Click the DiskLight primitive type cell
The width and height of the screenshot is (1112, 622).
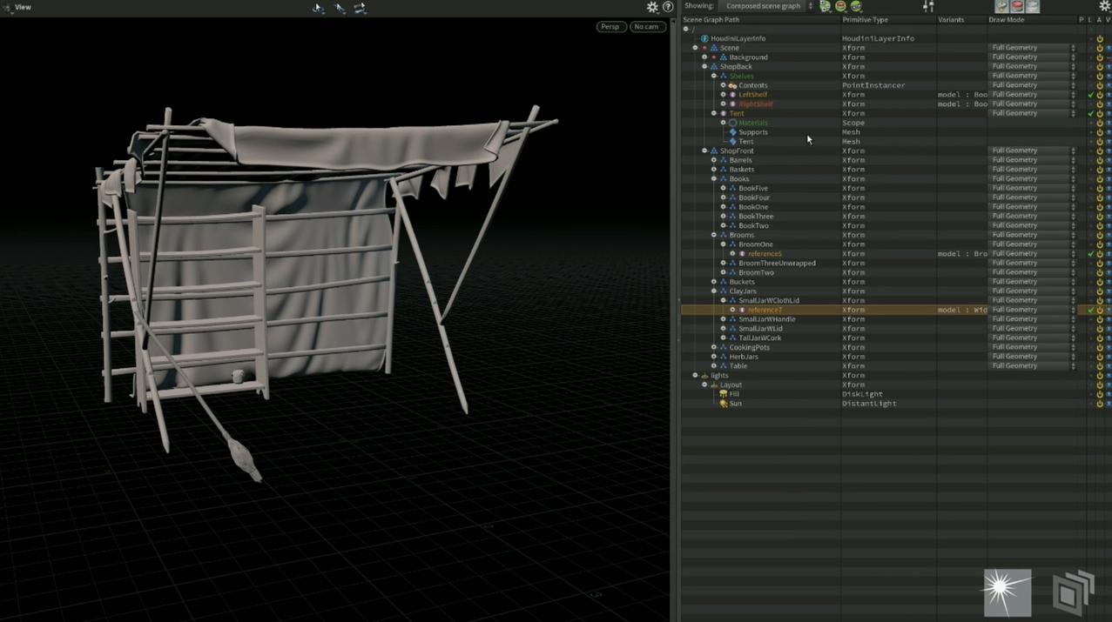862,394
